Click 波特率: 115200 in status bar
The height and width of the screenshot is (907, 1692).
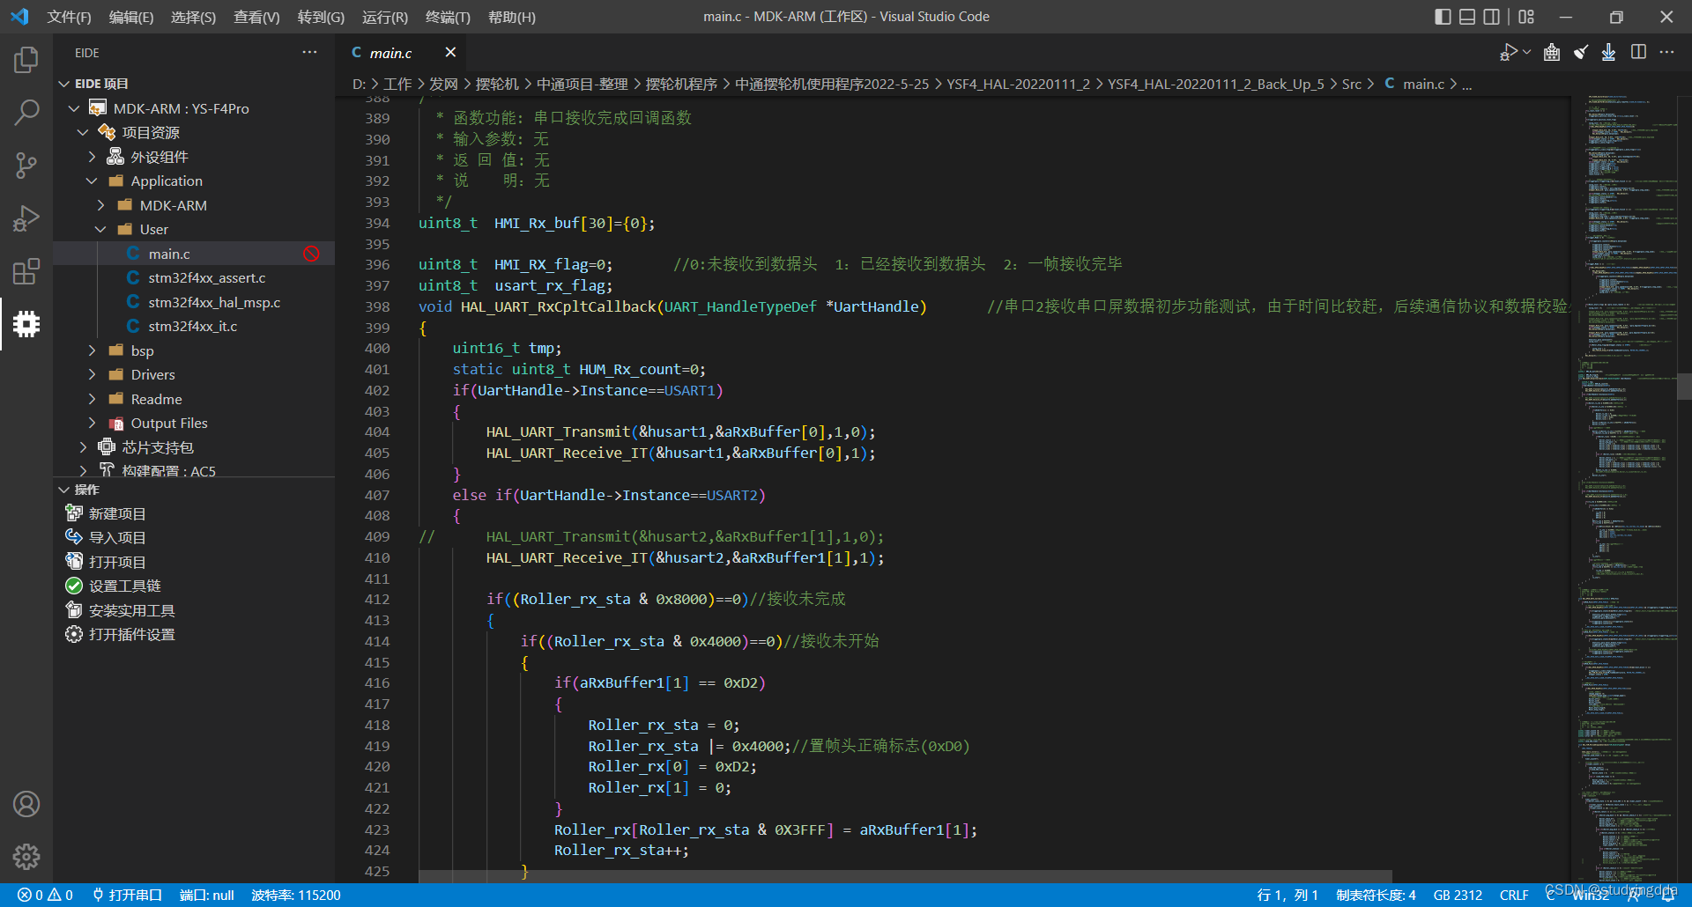(295, 896)
